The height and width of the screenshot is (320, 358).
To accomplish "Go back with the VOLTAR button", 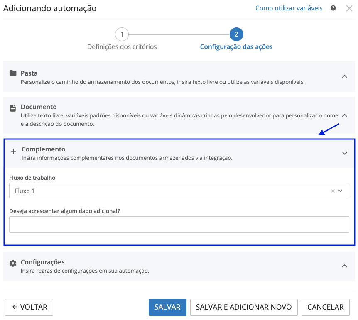I will pyautogui.click(x=29, y=307).
